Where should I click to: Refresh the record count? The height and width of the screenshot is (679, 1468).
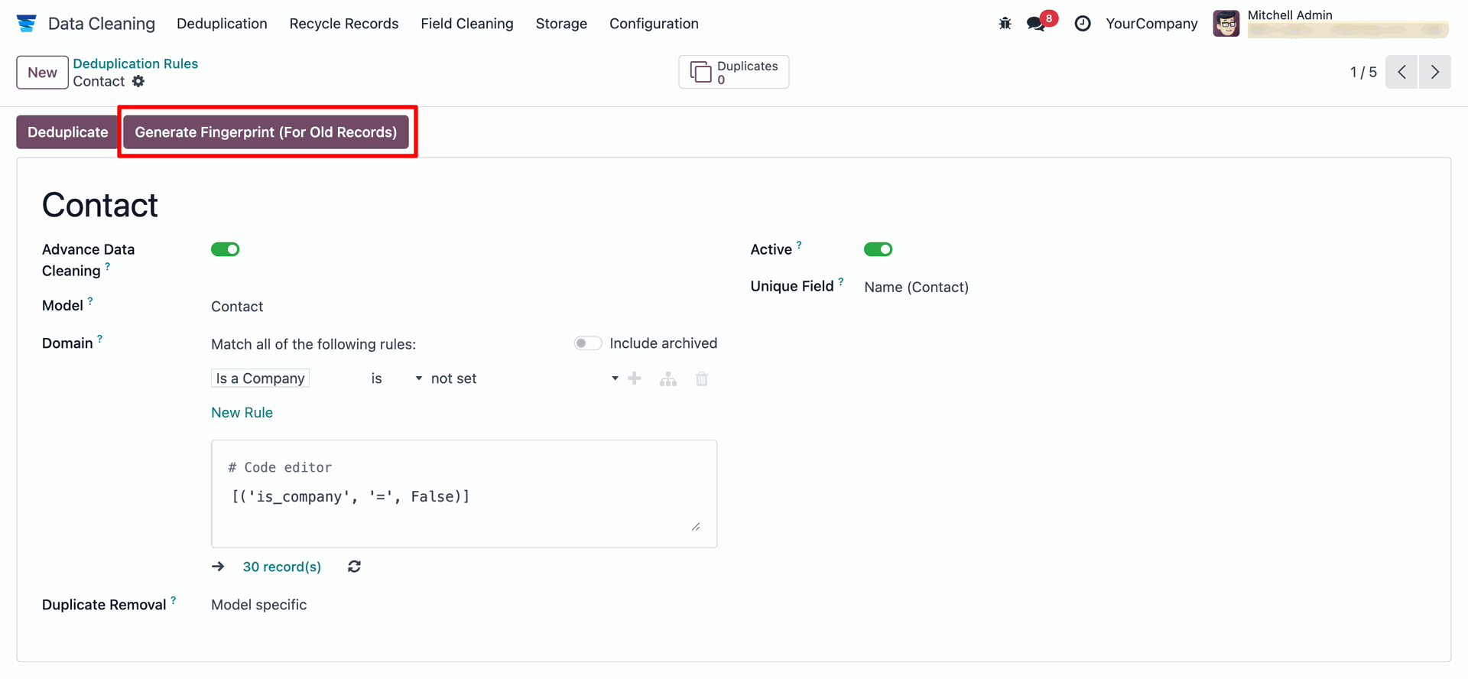point(354,567)
